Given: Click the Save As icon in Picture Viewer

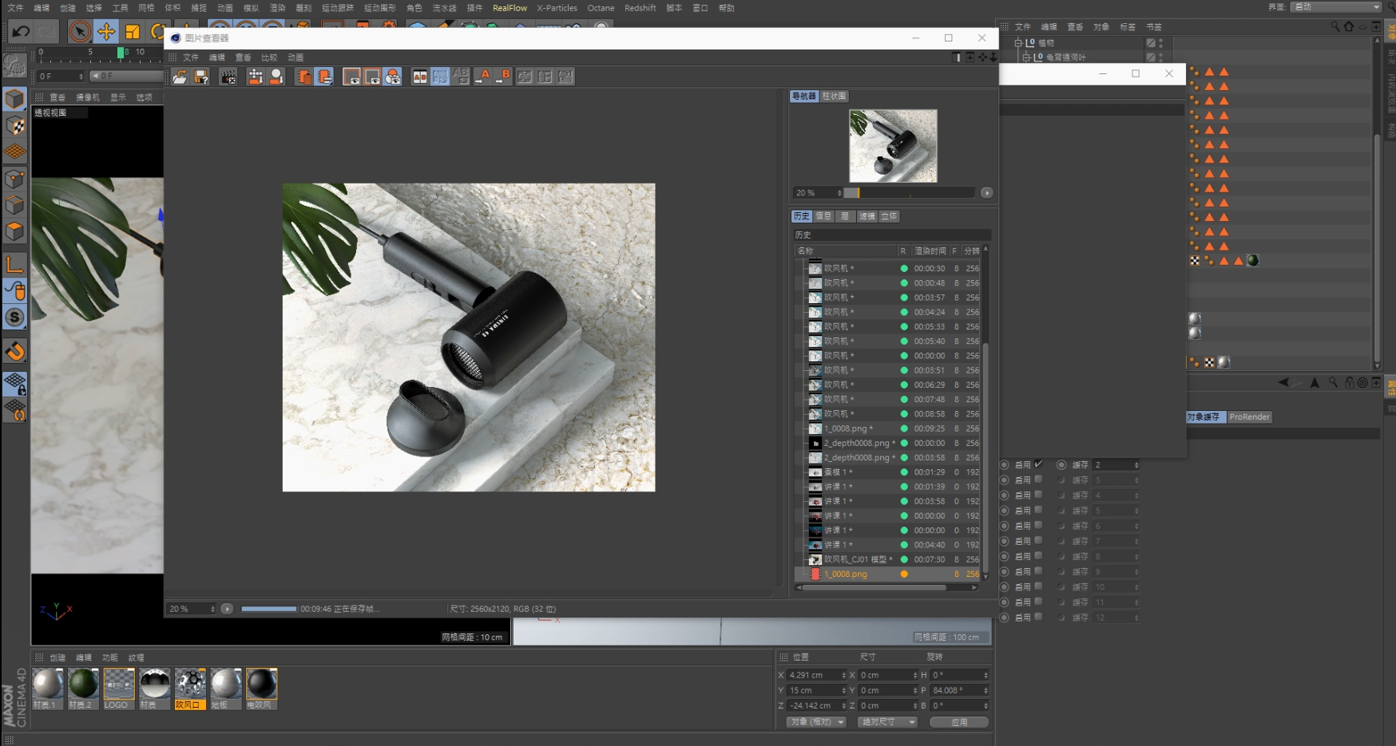Looking at the screenshot, I should 201,77.
